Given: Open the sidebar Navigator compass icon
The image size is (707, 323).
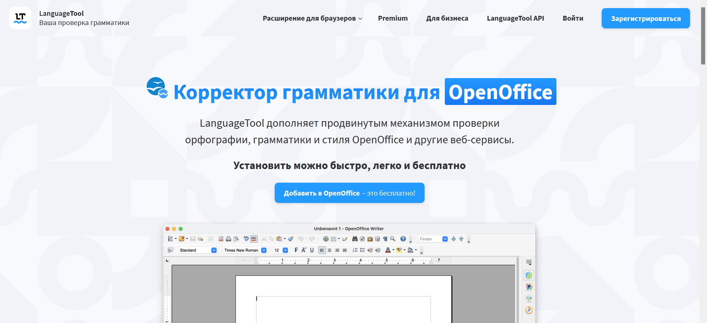Looking at the screenshot, I should point(529,310).
